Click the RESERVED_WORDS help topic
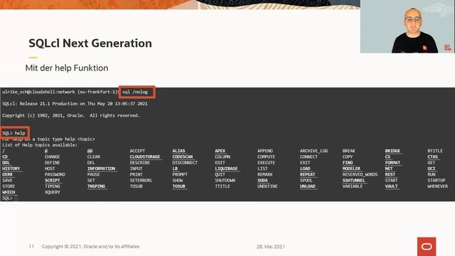The height and width of the screenshot is (256, 455). (360, 174)
